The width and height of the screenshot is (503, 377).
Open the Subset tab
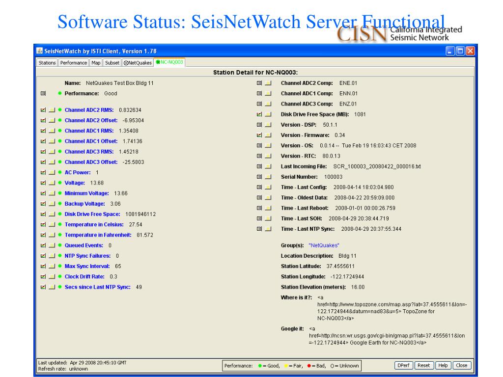tap(112, 63)
